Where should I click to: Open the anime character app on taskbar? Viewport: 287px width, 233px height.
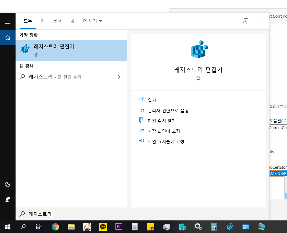87,227
